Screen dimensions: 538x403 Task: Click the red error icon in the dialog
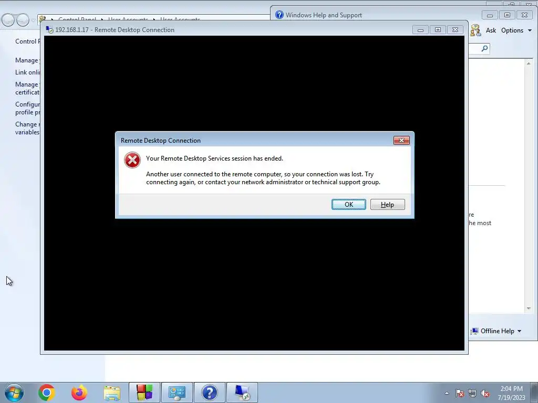click(132, 160)
